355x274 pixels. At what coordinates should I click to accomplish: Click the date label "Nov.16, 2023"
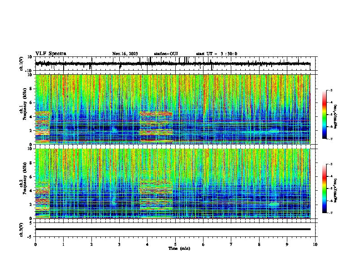125,54
